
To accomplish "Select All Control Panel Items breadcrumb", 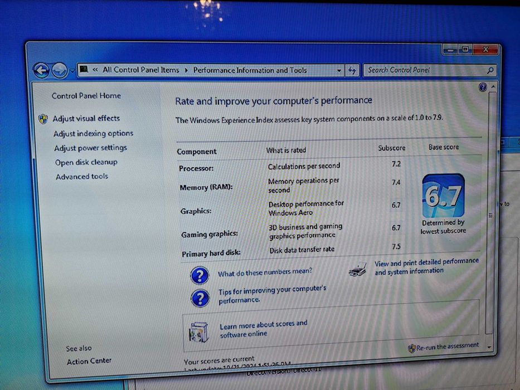I will pyautogui.click(x=140, y=70).
